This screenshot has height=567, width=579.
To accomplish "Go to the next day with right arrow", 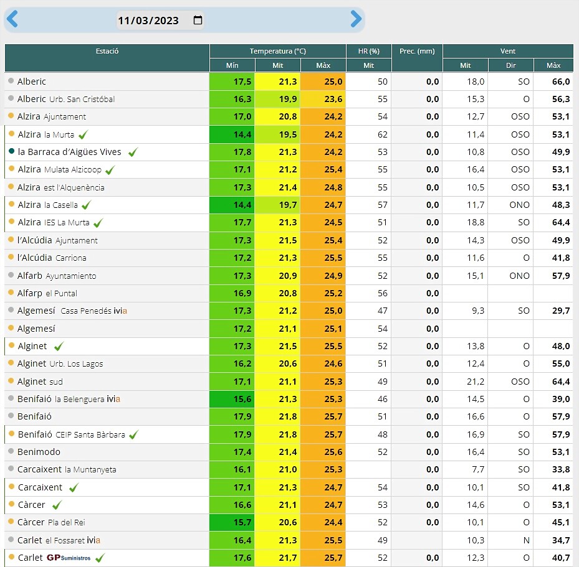I will (356, 19).
